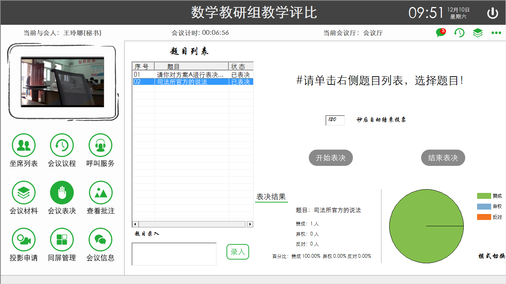Viewport: 506px width, 284px height.
Task: Open the ellipsis more-options menu
Action: point(496,33)
